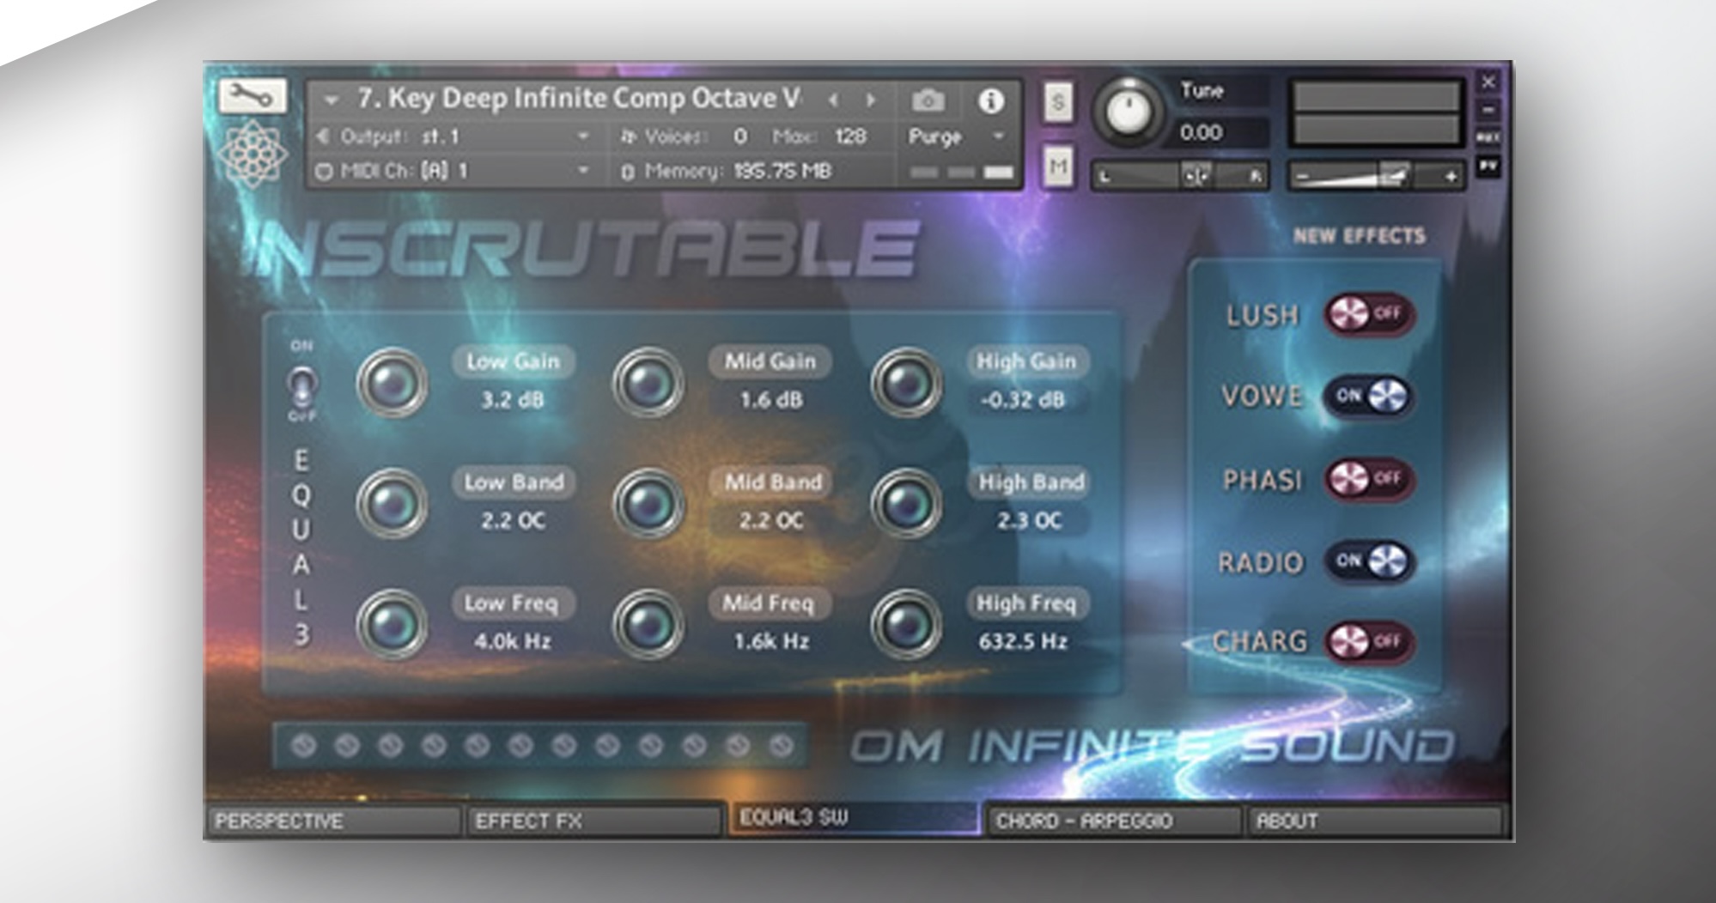Click the Max voices value 128
This screenshot has height=903, width=1716.
point(849,136)
